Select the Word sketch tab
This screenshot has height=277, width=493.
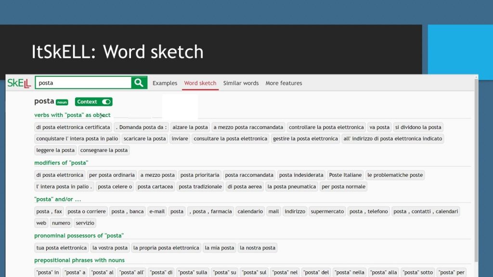200,83
